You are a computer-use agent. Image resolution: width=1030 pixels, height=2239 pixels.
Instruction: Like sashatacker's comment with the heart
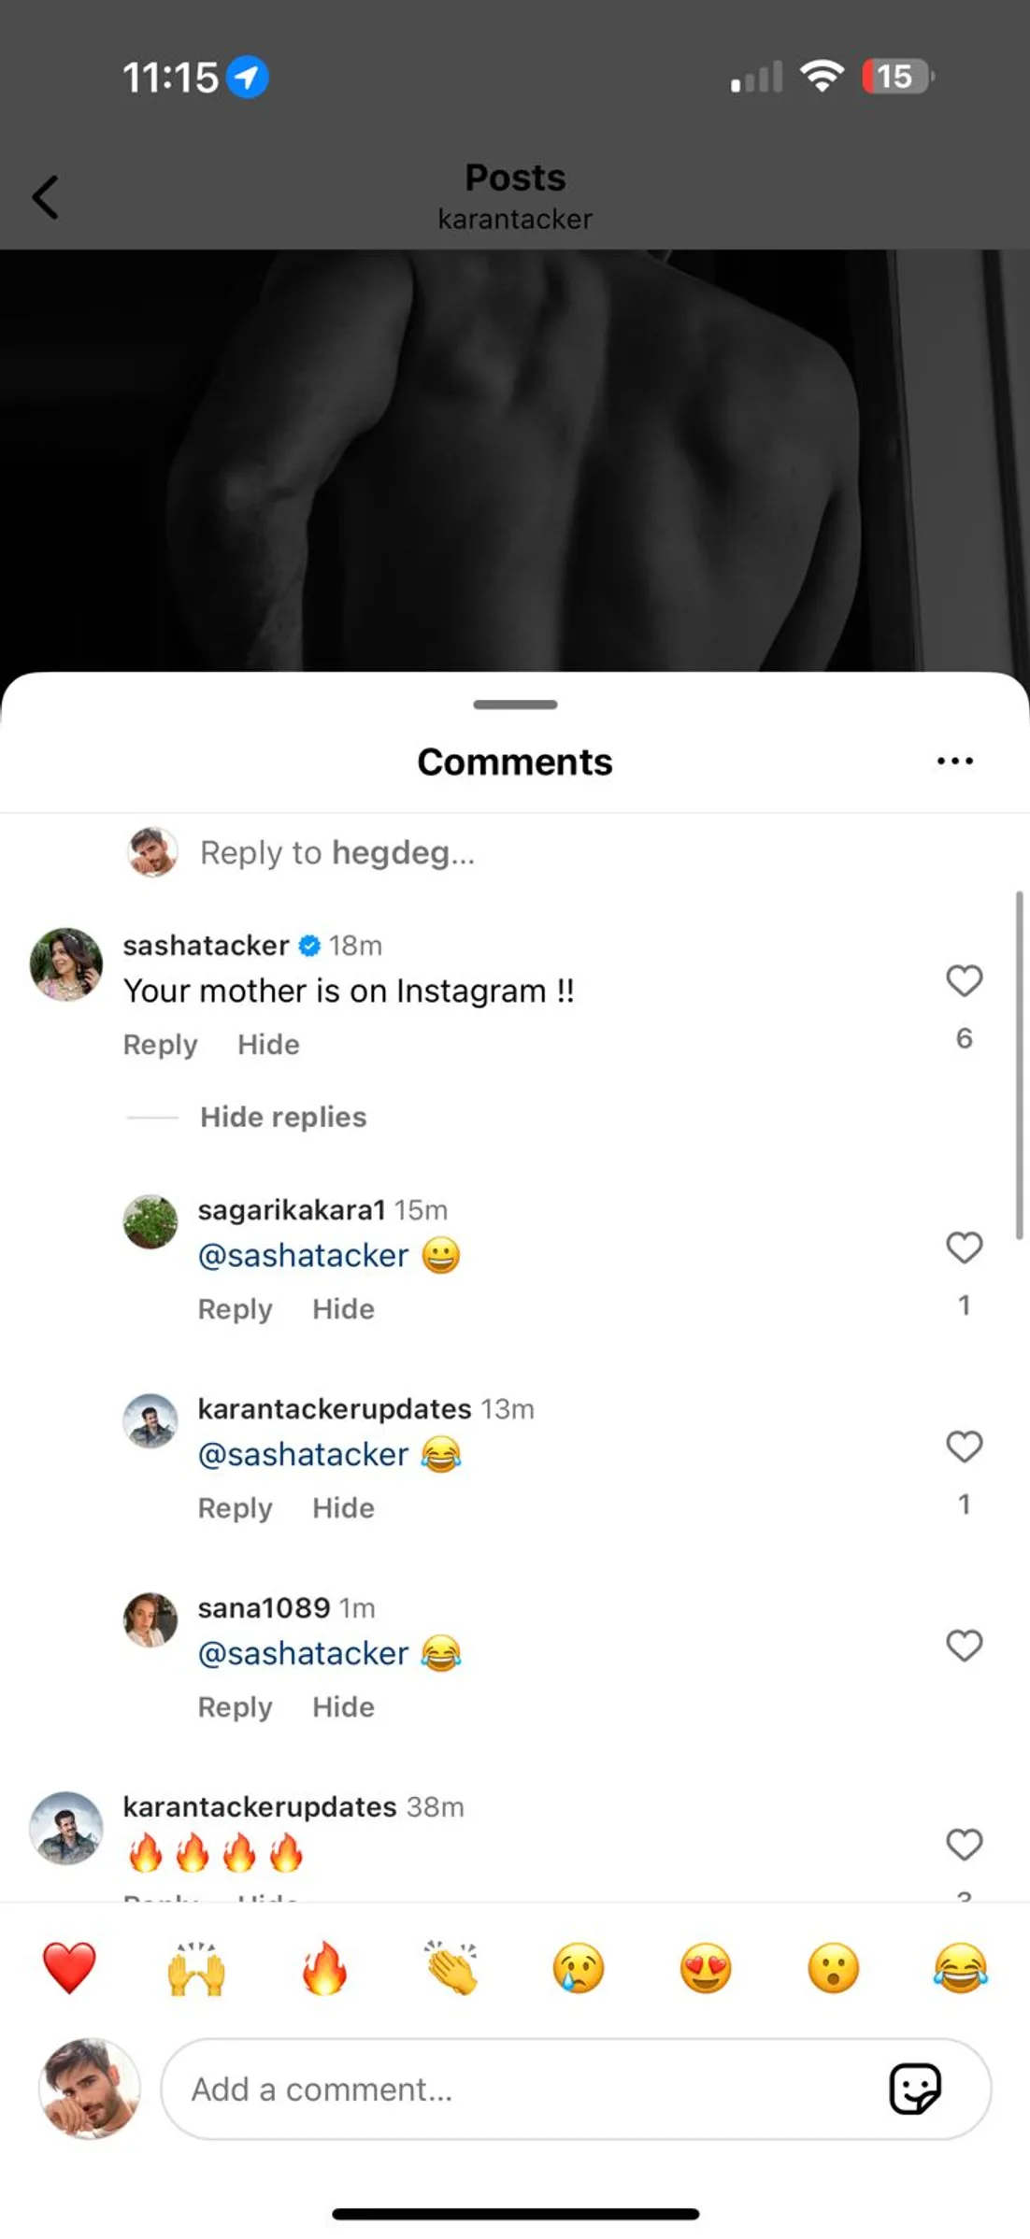964,980
